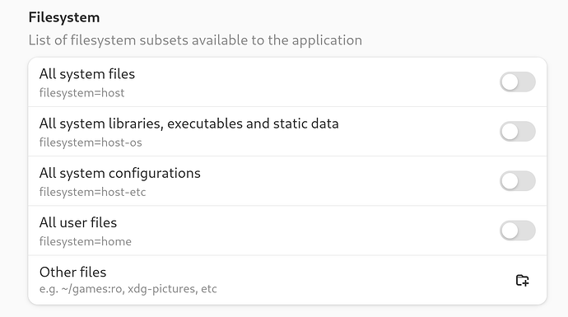Click the Filesystem section heading
The image size is (568, 317).
coord(64,17)
